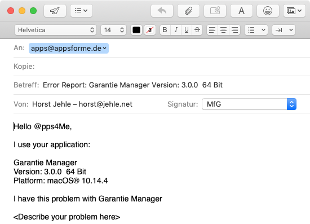Viewport: 310px width, 224px height.
Task: Click the 'Platform: macOS® 10.14.4' line
Action: [x=61, y=181]
